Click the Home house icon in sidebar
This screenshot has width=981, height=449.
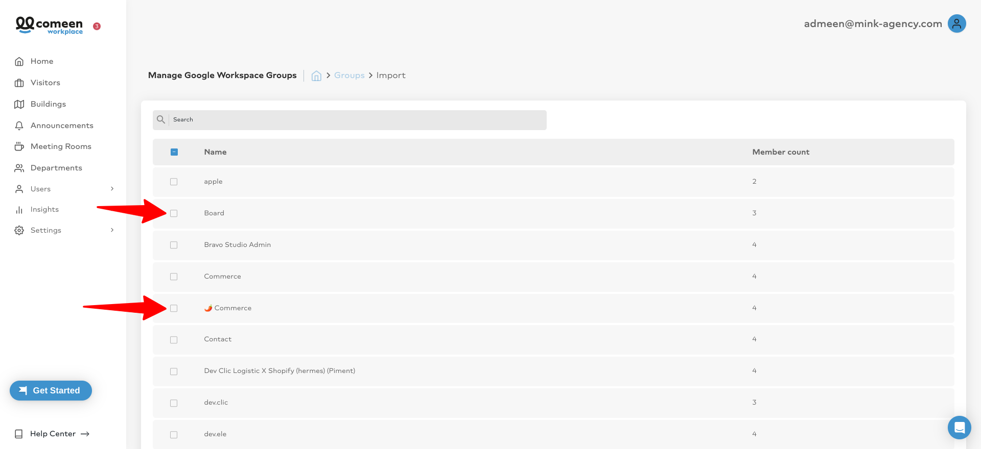(19, 61)
